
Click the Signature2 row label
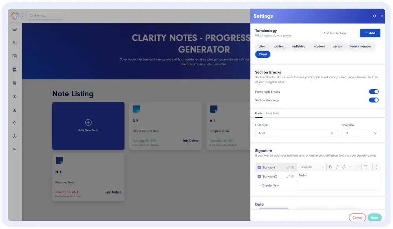tap(270, 176)
